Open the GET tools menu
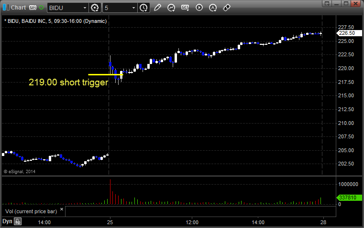This screenshot has width=364, height=228. (185, 8)
